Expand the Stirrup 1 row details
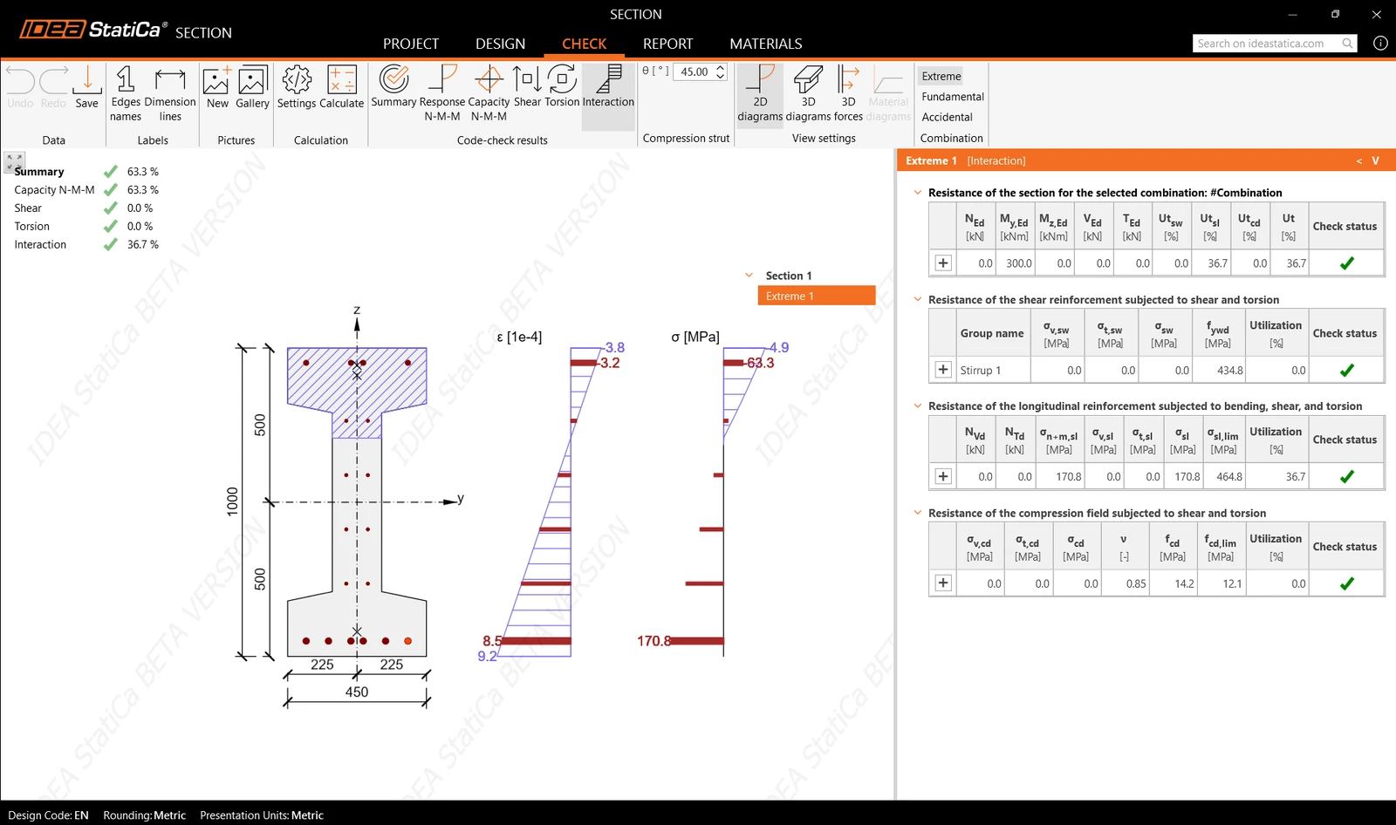The image size is (1396, 825). 943,370
